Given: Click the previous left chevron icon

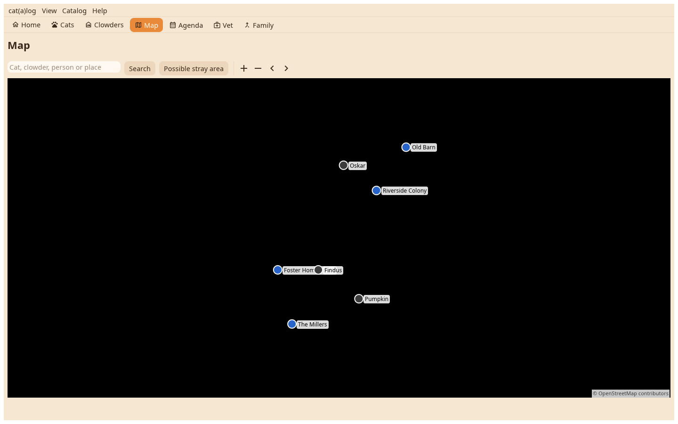Looking at the screenshot, I should [272, 68].
